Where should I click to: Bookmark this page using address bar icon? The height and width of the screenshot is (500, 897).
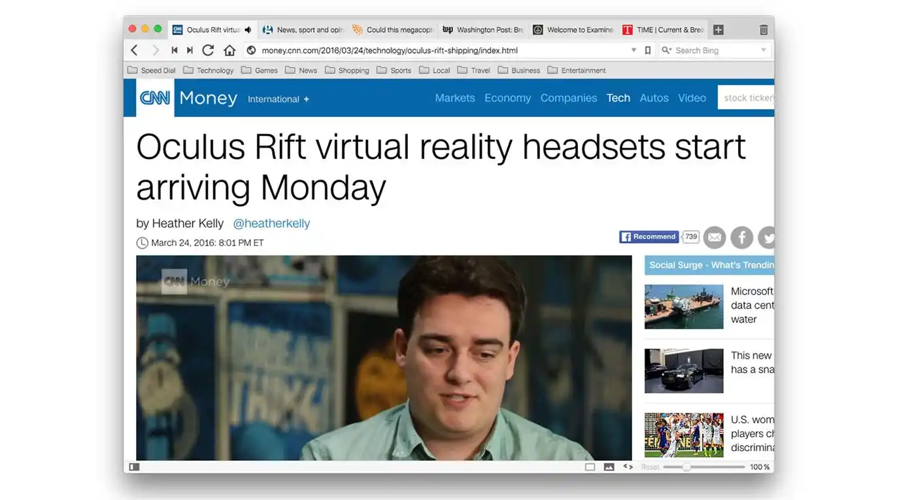coord(648,50)
